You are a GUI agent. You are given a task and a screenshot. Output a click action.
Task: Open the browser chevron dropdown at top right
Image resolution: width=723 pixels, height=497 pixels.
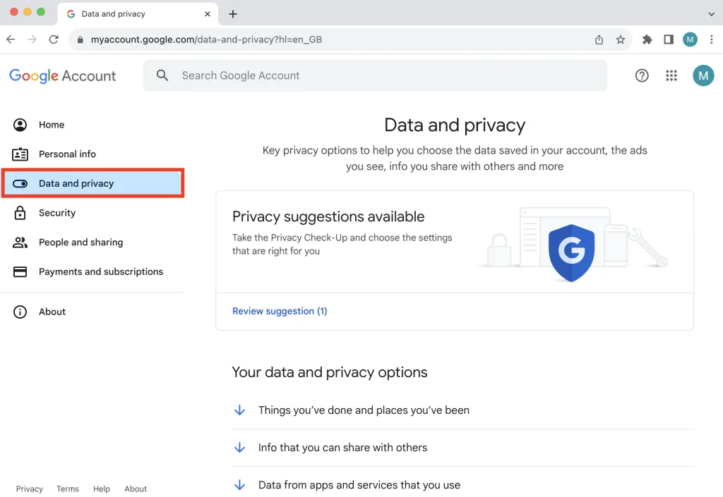pos(711,13)
